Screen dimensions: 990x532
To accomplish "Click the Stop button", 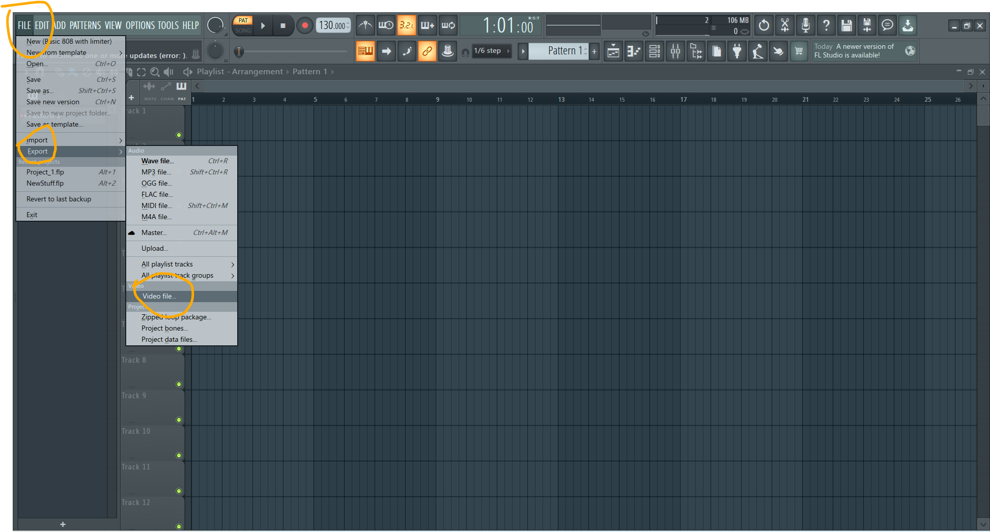I will [x=283, y=25].
